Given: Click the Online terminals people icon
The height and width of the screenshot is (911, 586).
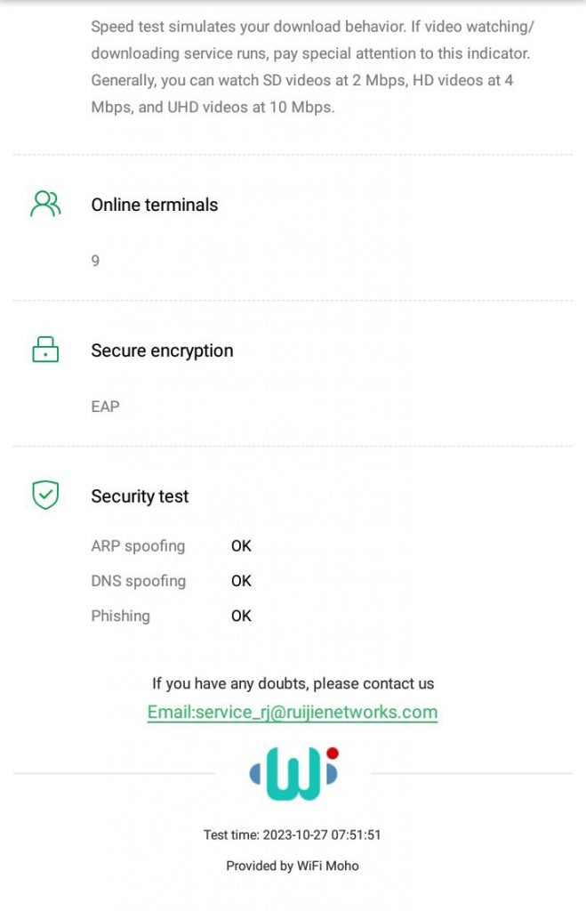Looking at the screenshot, I should 45,205.
